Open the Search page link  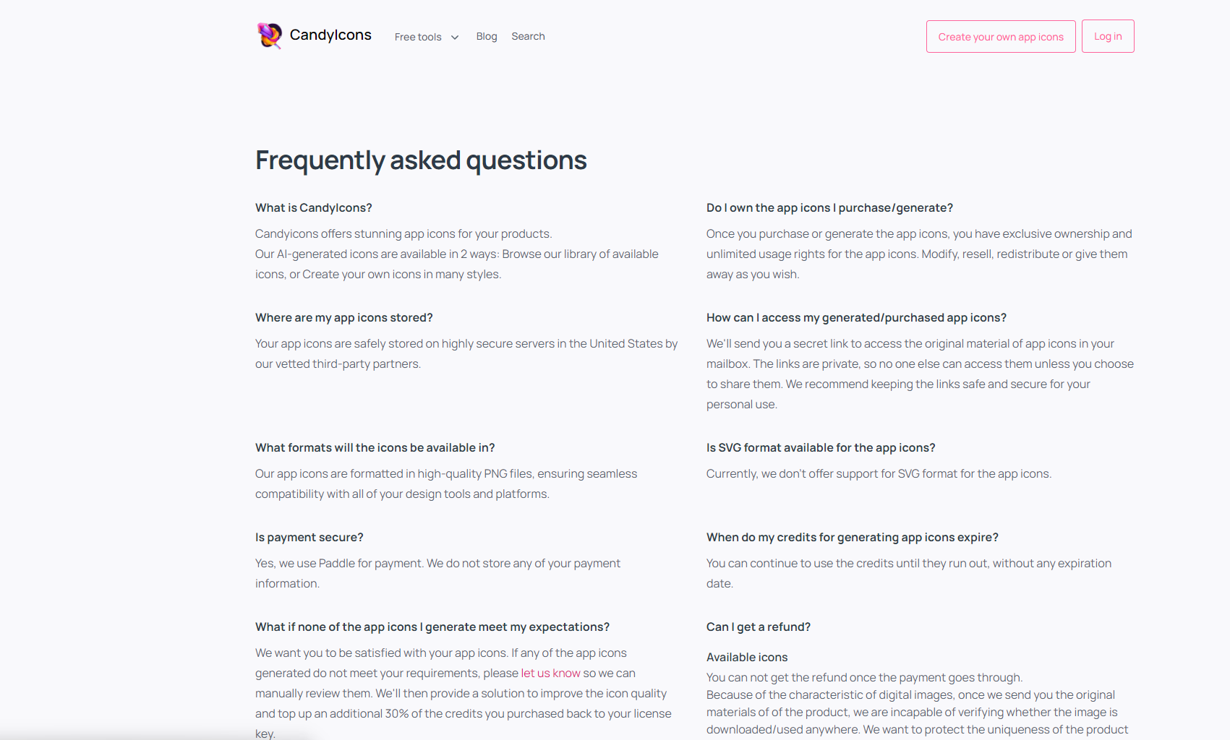[x=528, y=37]
